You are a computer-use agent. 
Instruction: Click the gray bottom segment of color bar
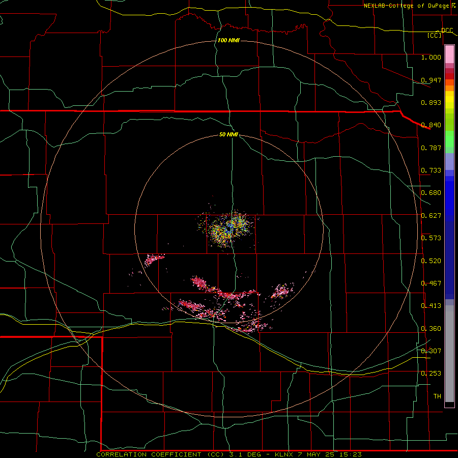tap(449, 354)
